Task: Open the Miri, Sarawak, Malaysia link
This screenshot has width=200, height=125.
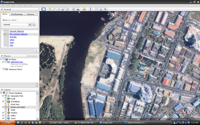Action: [x=18, y=34]
